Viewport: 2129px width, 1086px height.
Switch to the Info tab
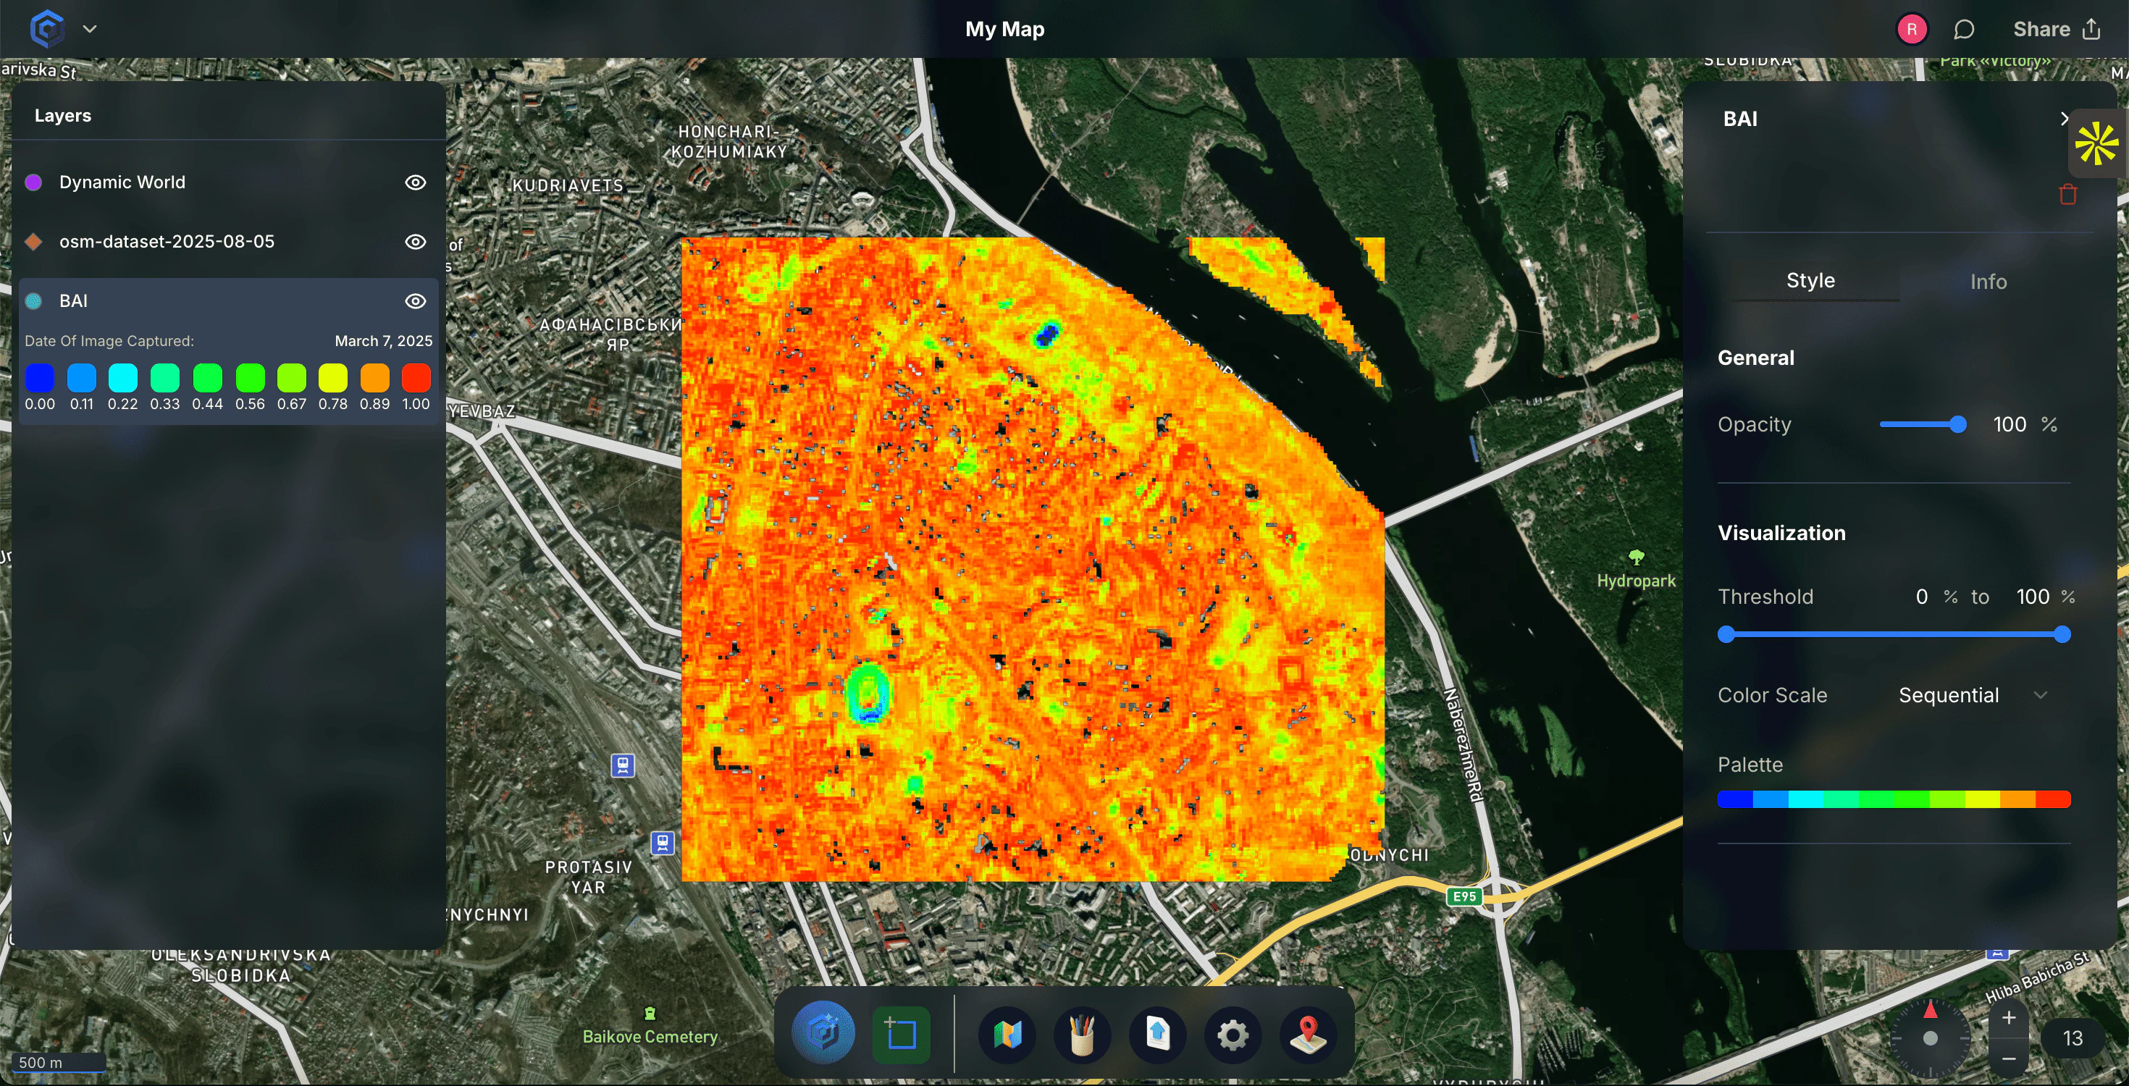point(1989,281)
